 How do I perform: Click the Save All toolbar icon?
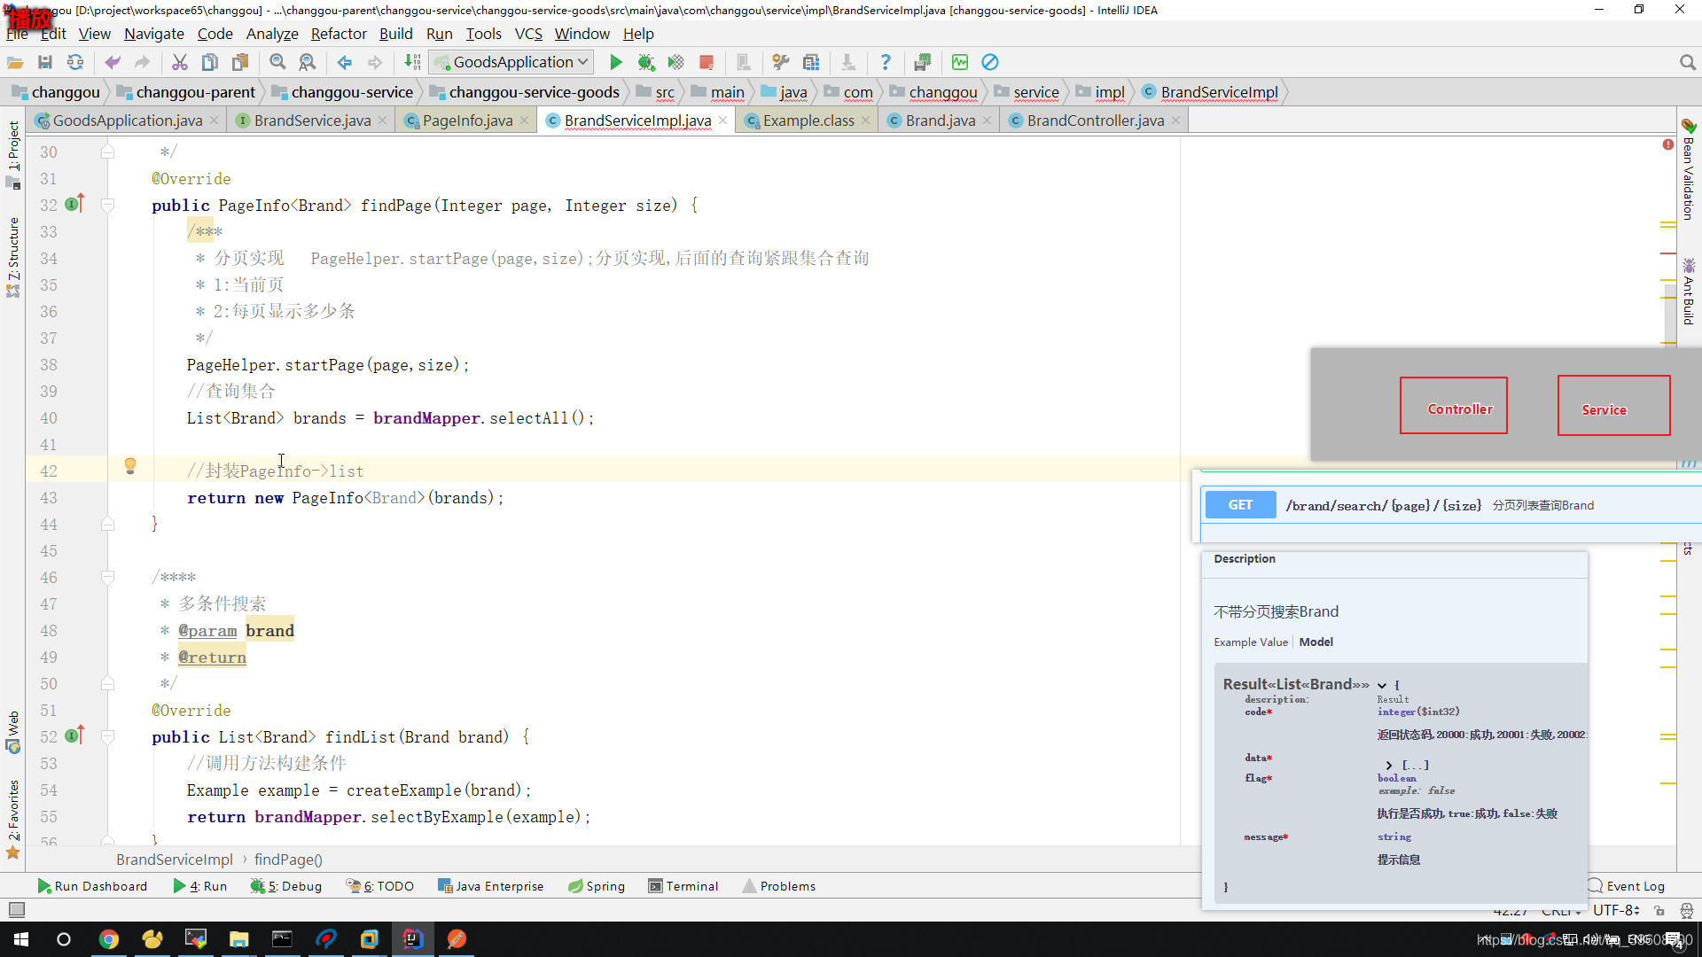coord(45,62)
